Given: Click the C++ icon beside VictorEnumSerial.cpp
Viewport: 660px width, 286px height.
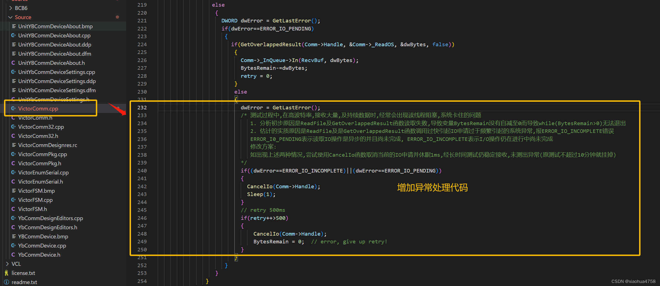Looking at the screenshot, I should click(13, 172).
